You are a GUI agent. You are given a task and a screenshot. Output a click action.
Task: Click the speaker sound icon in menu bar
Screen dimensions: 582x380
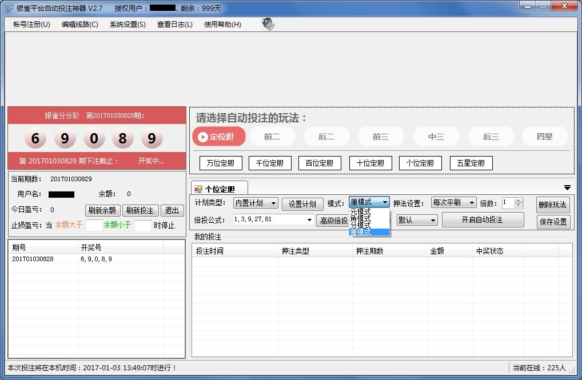(268, 24)
